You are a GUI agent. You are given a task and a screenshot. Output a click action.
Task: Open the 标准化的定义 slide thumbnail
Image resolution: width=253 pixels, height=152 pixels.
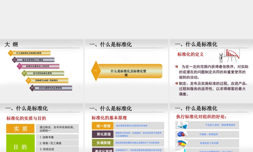tap(211, 71)
